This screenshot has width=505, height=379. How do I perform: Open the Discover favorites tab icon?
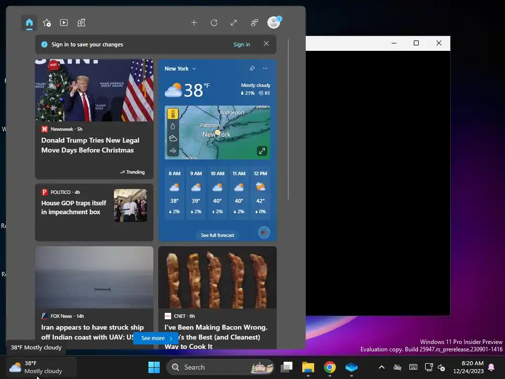coord(47,23)
